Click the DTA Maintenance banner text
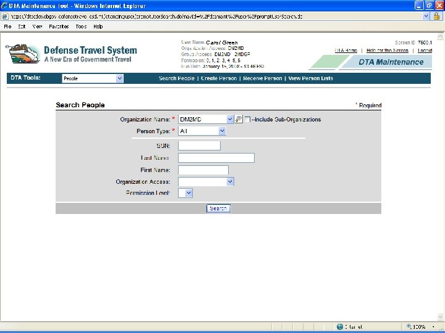Viewport: 445px width, 333px height. [x=391, y=62]
